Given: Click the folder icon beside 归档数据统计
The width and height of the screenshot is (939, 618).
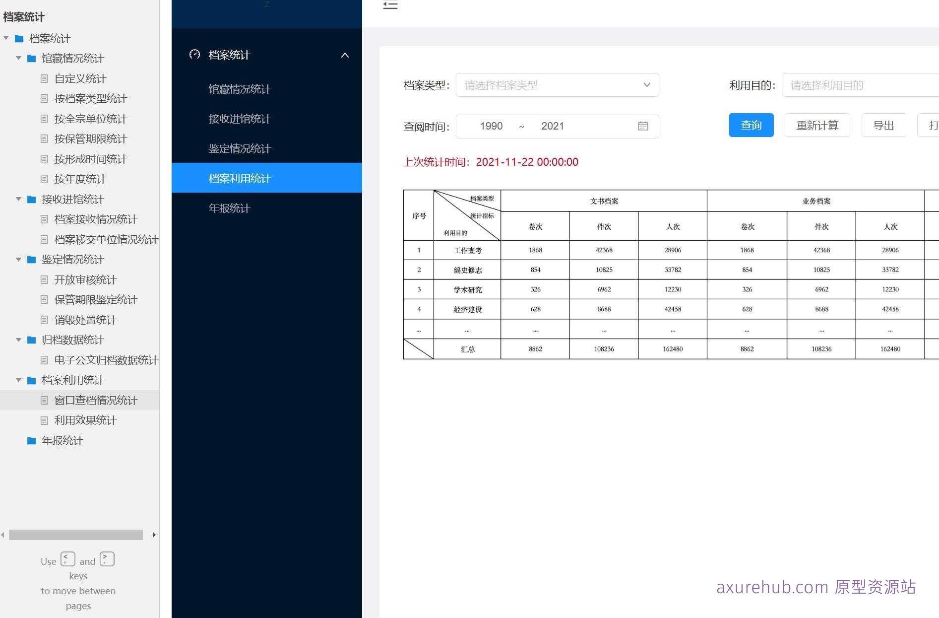Looking at the screenshot, I should pyautogui.click(x=30, y=340).
